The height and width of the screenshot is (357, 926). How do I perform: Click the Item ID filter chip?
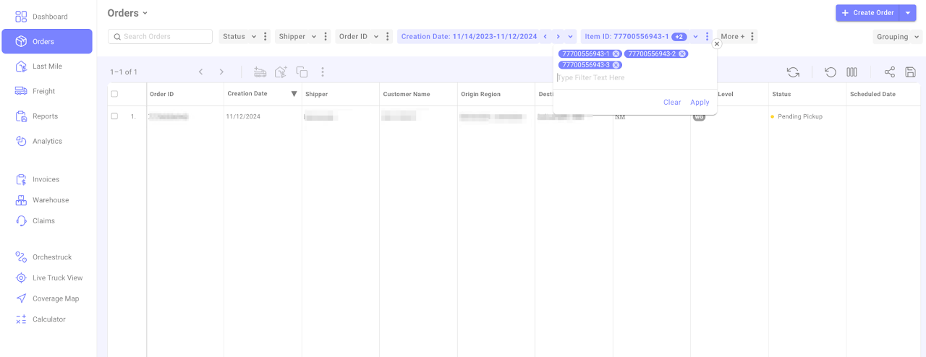tap(626, 36)
